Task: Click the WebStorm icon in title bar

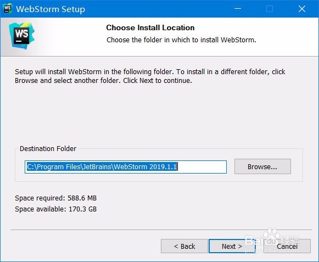Action: point(8,9)
